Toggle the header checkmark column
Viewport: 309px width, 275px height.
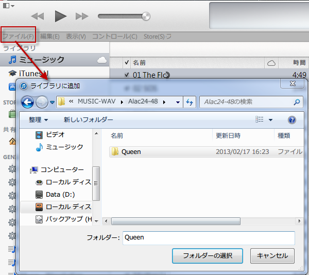(x=127, y=63)
